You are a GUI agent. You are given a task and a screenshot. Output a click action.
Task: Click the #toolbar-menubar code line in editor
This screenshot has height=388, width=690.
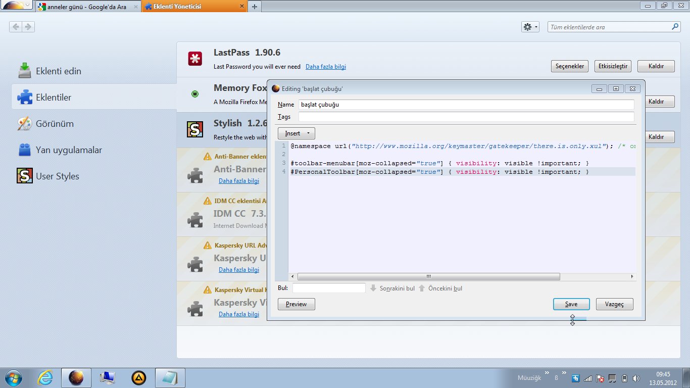tap(439, 163)
